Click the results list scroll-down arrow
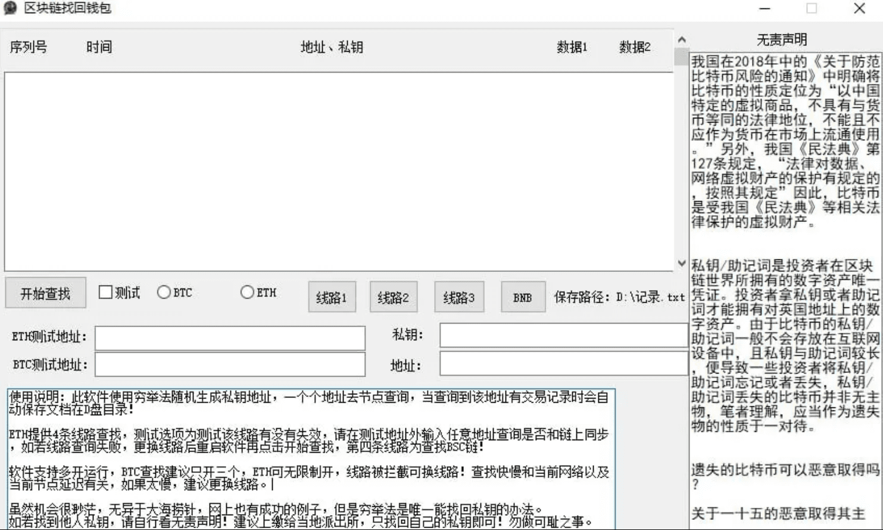Image resolution: width=883 pixels, height=530 pixels. pyautogui.click(x=682, y=264)
